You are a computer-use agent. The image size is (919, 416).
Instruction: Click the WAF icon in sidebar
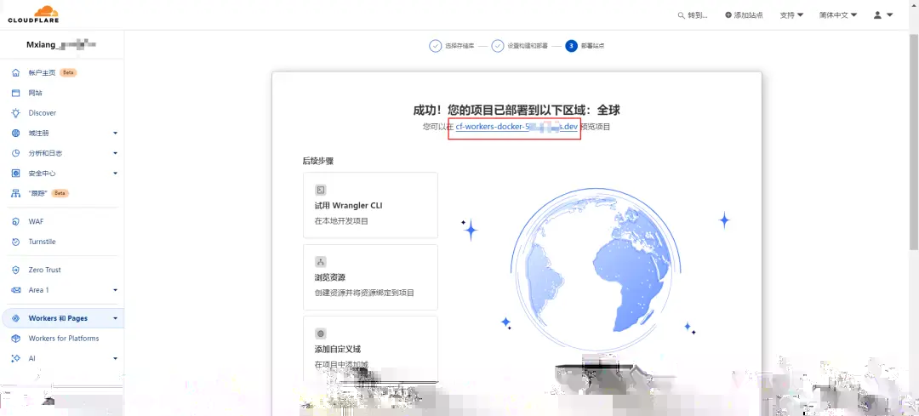pyautogui.click(x=16, y=221)
